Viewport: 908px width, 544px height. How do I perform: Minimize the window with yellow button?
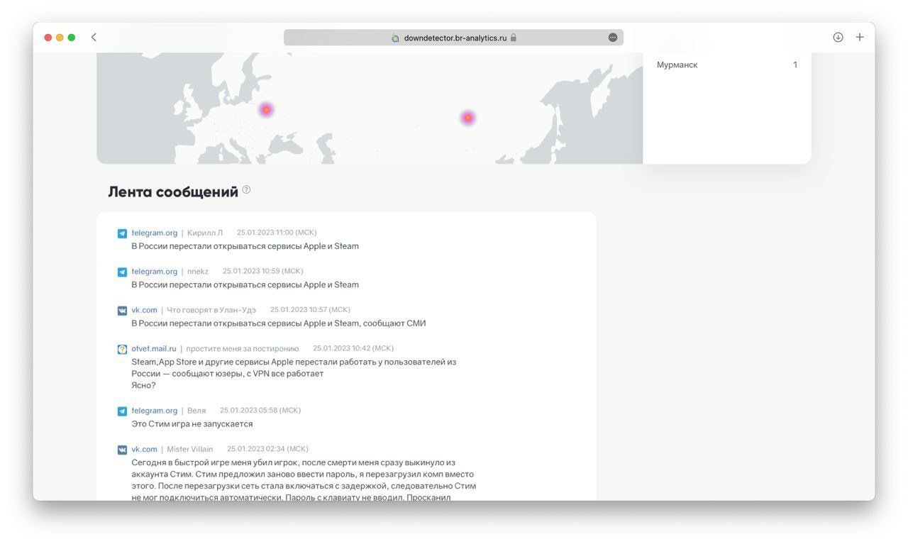click(x=60, y=38)
